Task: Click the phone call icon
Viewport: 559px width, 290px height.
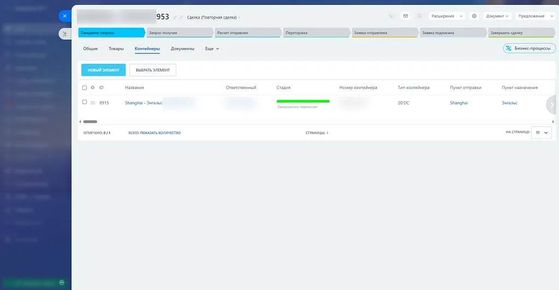Action: pos(391,16)
